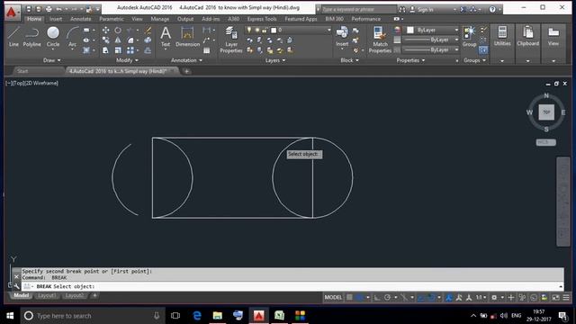
Task: Select the Mirror tool in Modify panel
Action: tap(118, 40)
